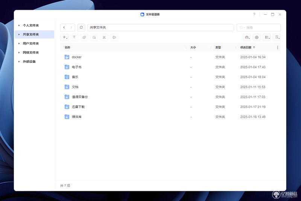
Task: Click the search magnifier icon
Action: tap(241, 27)
